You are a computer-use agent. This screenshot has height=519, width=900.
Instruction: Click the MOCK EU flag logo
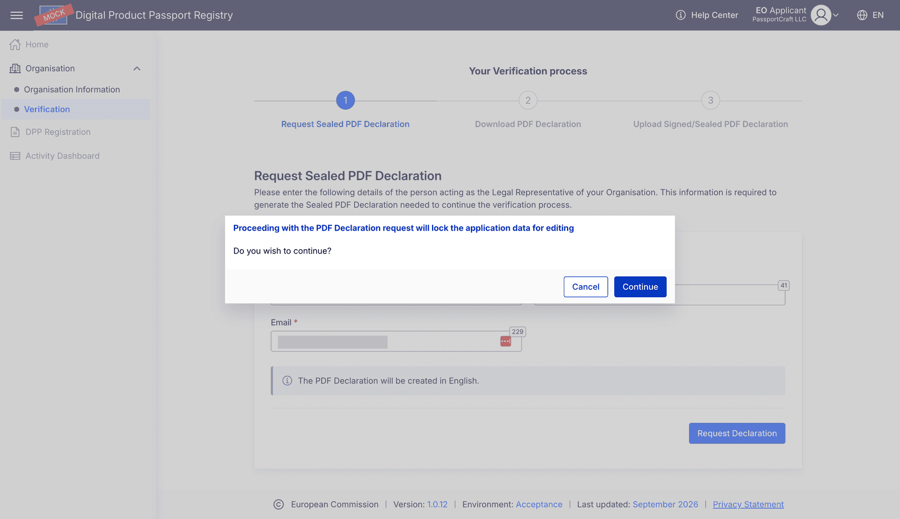54,15
